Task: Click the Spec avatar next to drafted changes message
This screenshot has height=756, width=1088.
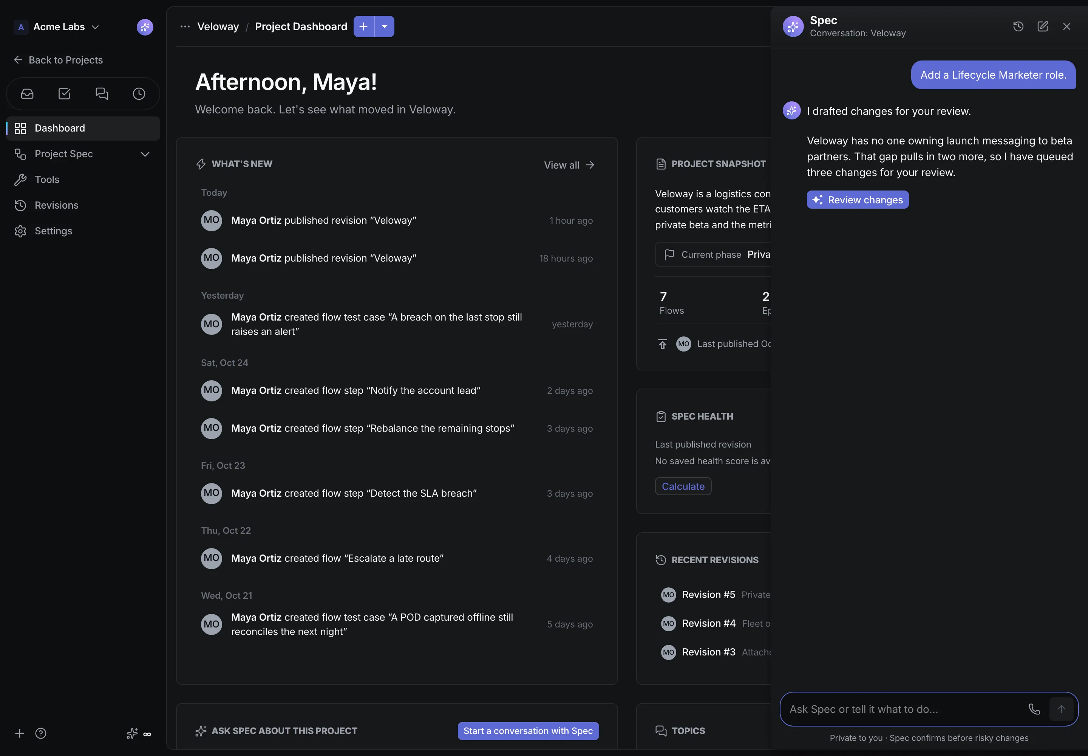Action: click(x=791, y=110)
